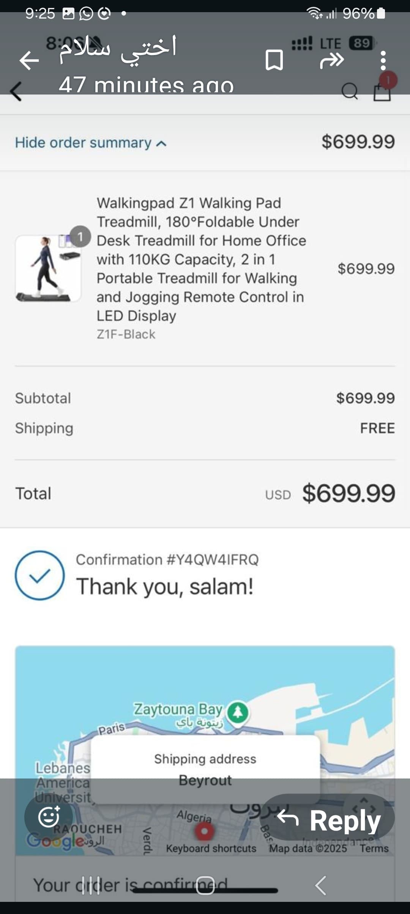The width and height of the screenshot is (410, 914).
Task: Tap the Android system back button
Action: point(320,885)
